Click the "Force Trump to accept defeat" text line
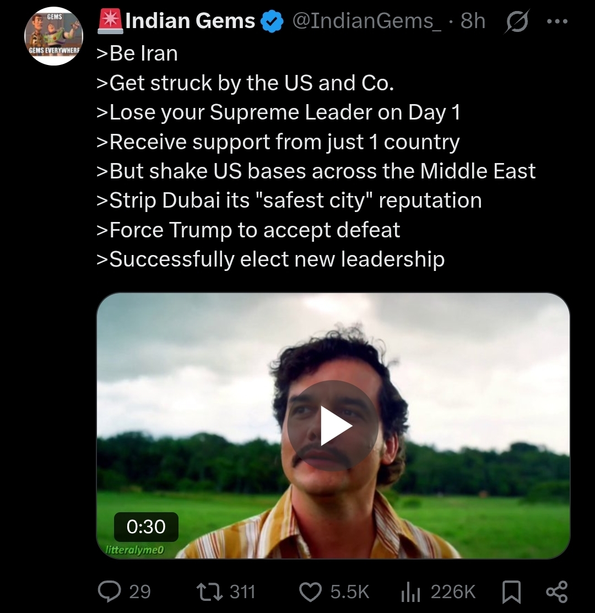The image size is (595, 613). click(x=248, y=230)
